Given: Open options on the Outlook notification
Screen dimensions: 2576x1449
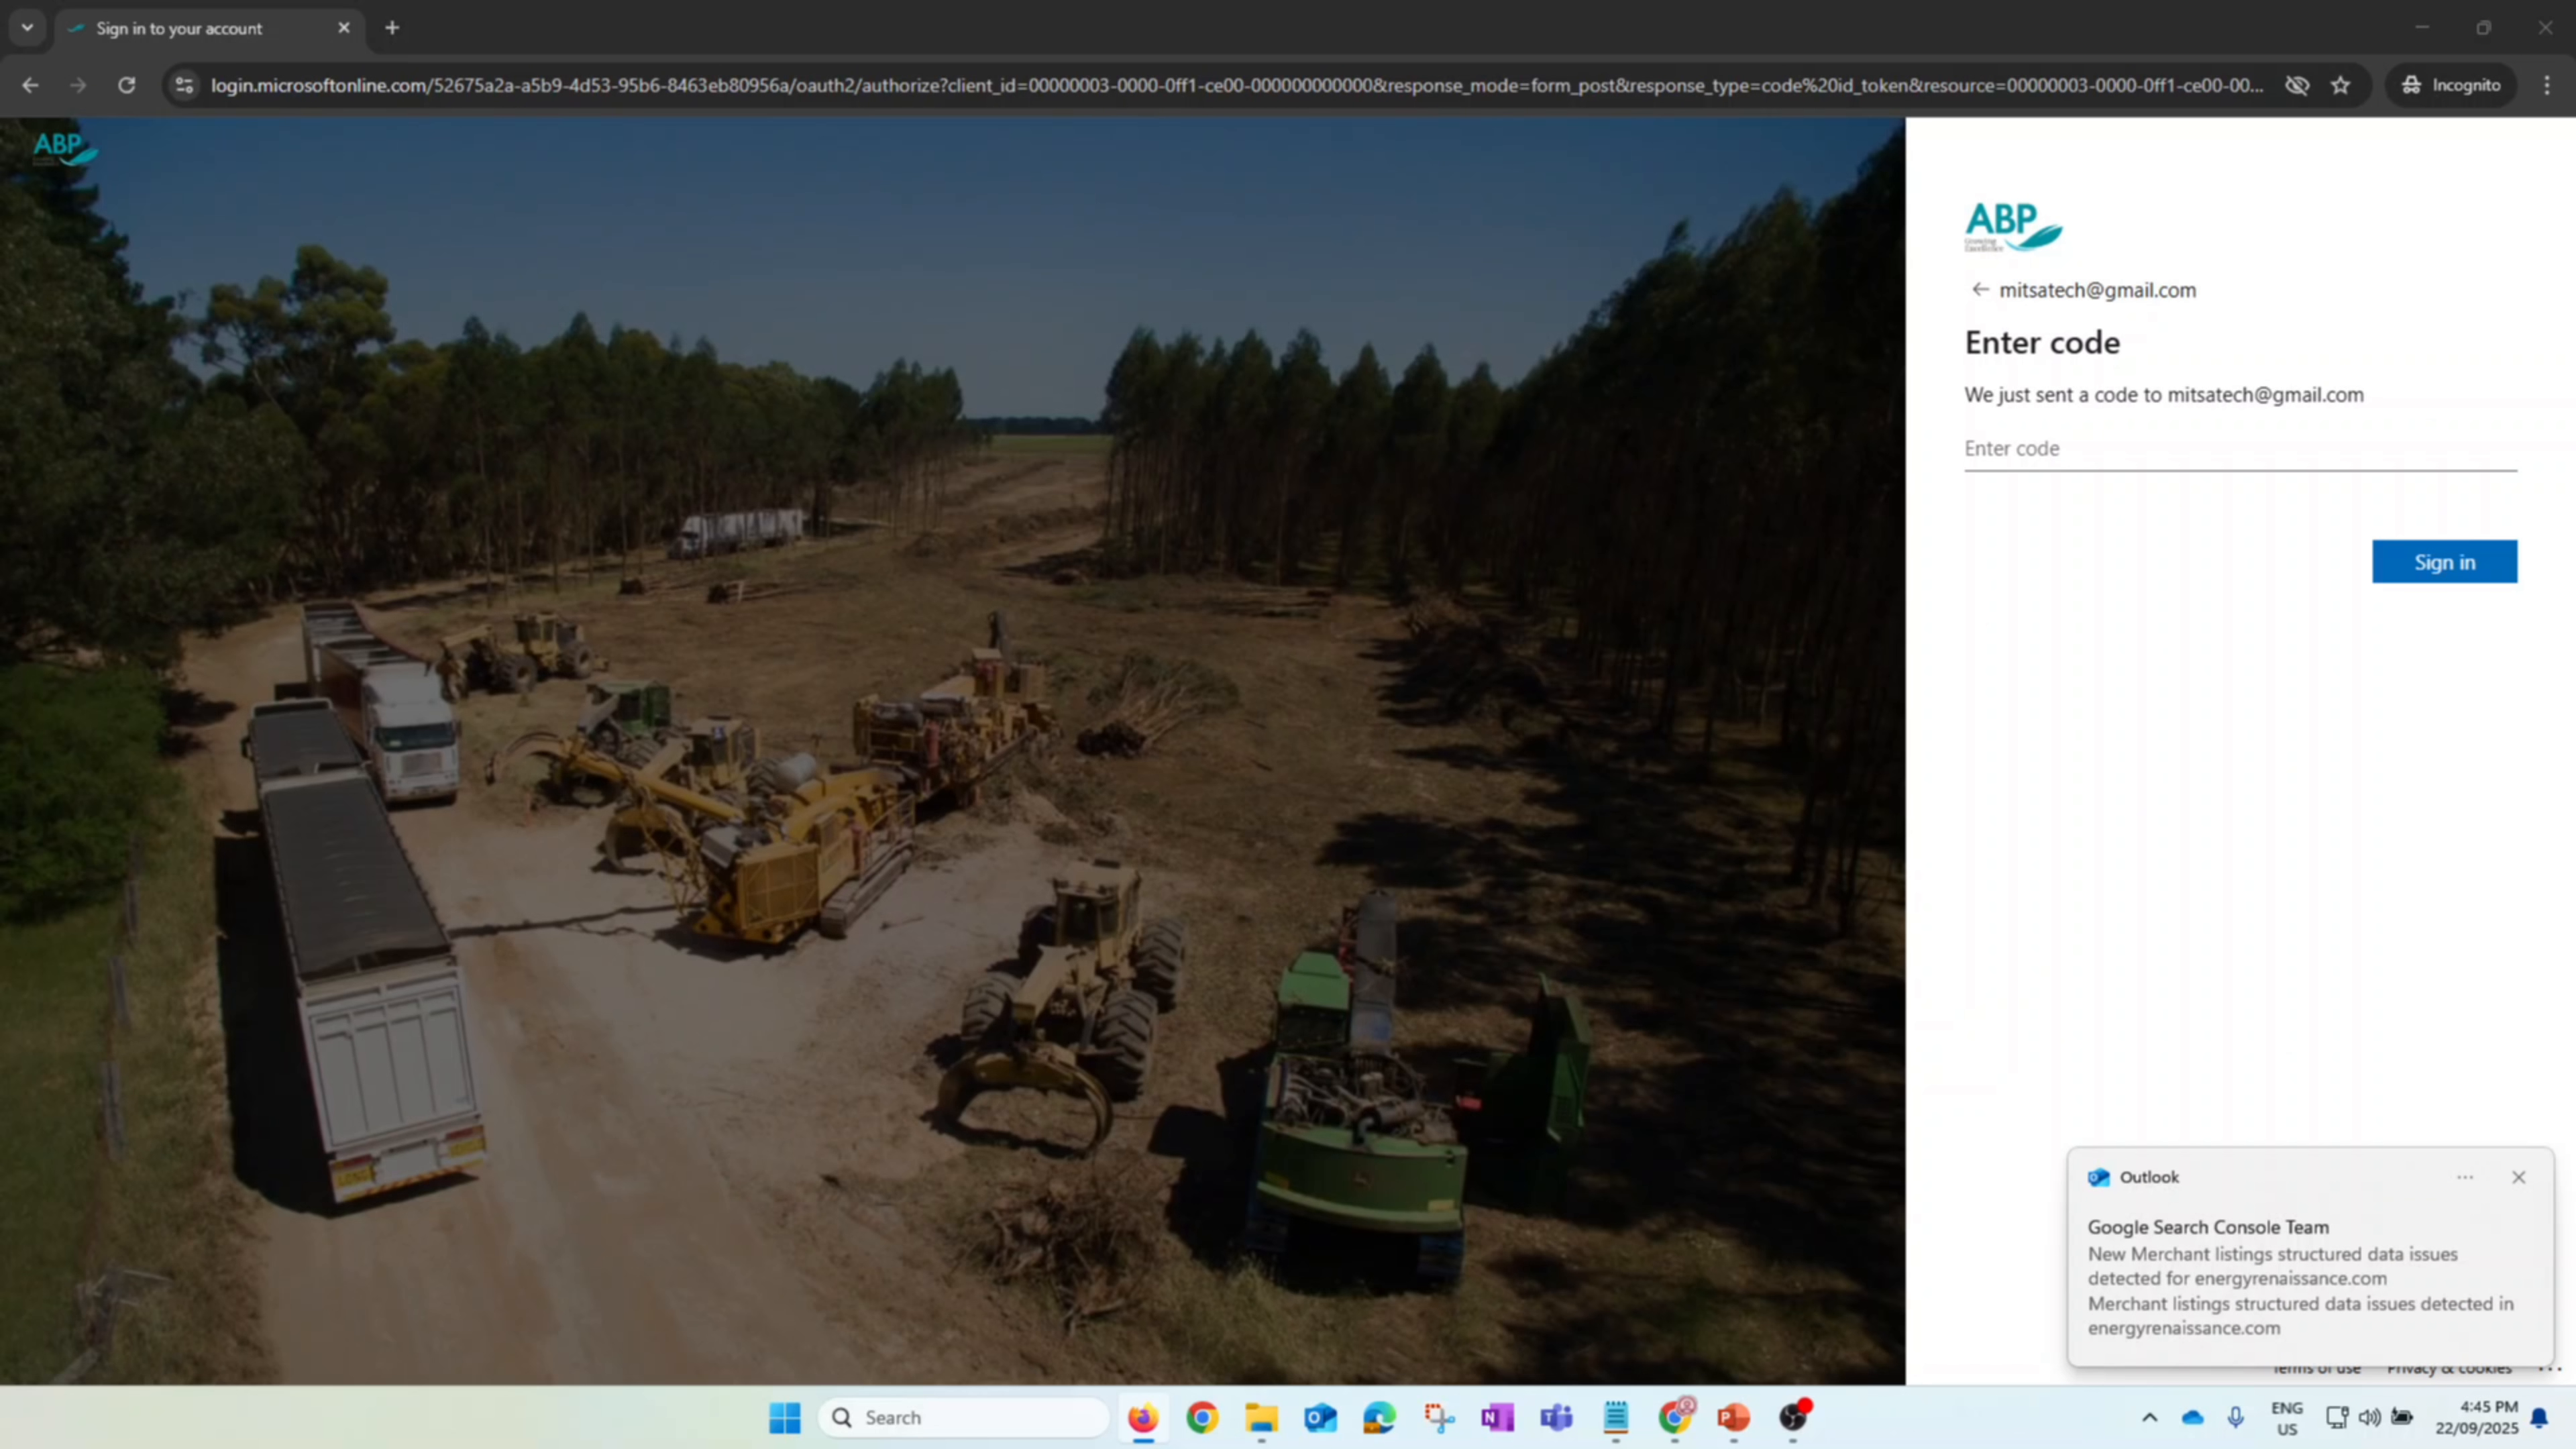Looking at the screenshot, I should pos(2465,1177).
